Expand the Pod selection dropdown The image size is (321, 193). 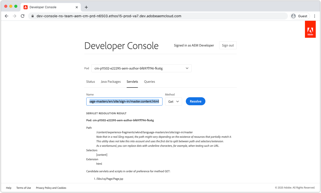point(141,68)
